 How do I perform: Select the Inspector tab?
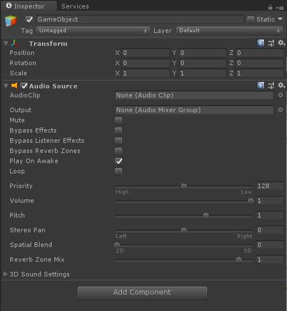point(29,6)
